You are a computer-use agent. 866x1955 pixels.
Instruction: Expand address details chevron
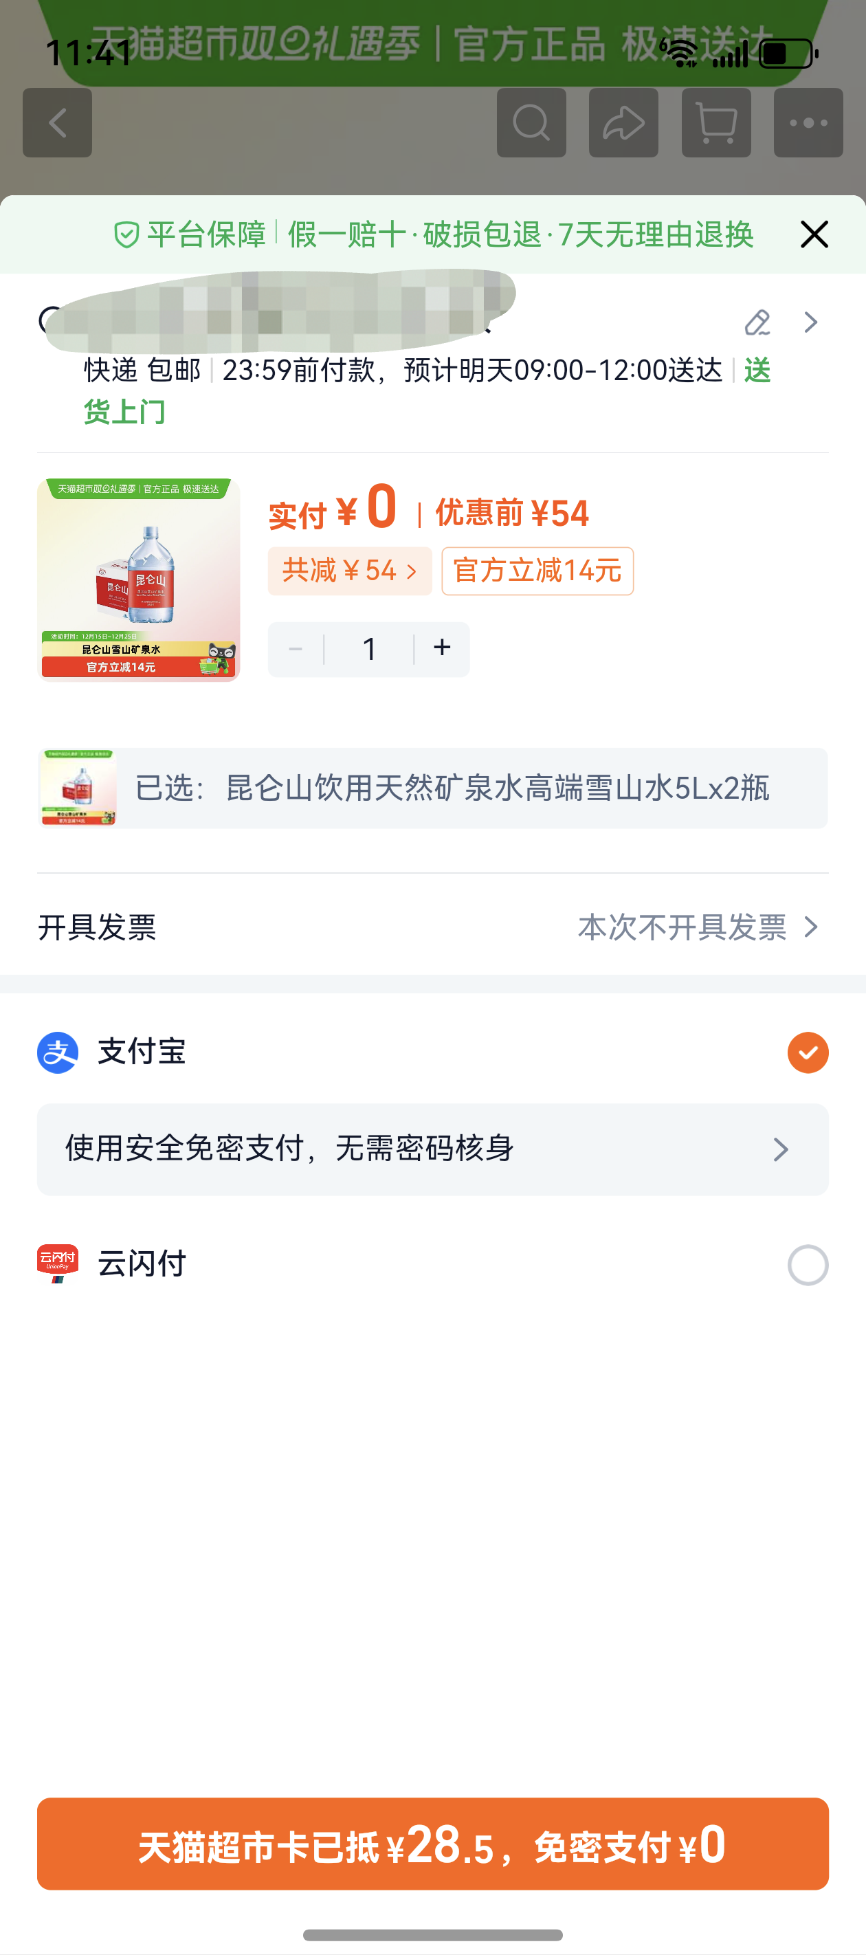tap(810, 322)
